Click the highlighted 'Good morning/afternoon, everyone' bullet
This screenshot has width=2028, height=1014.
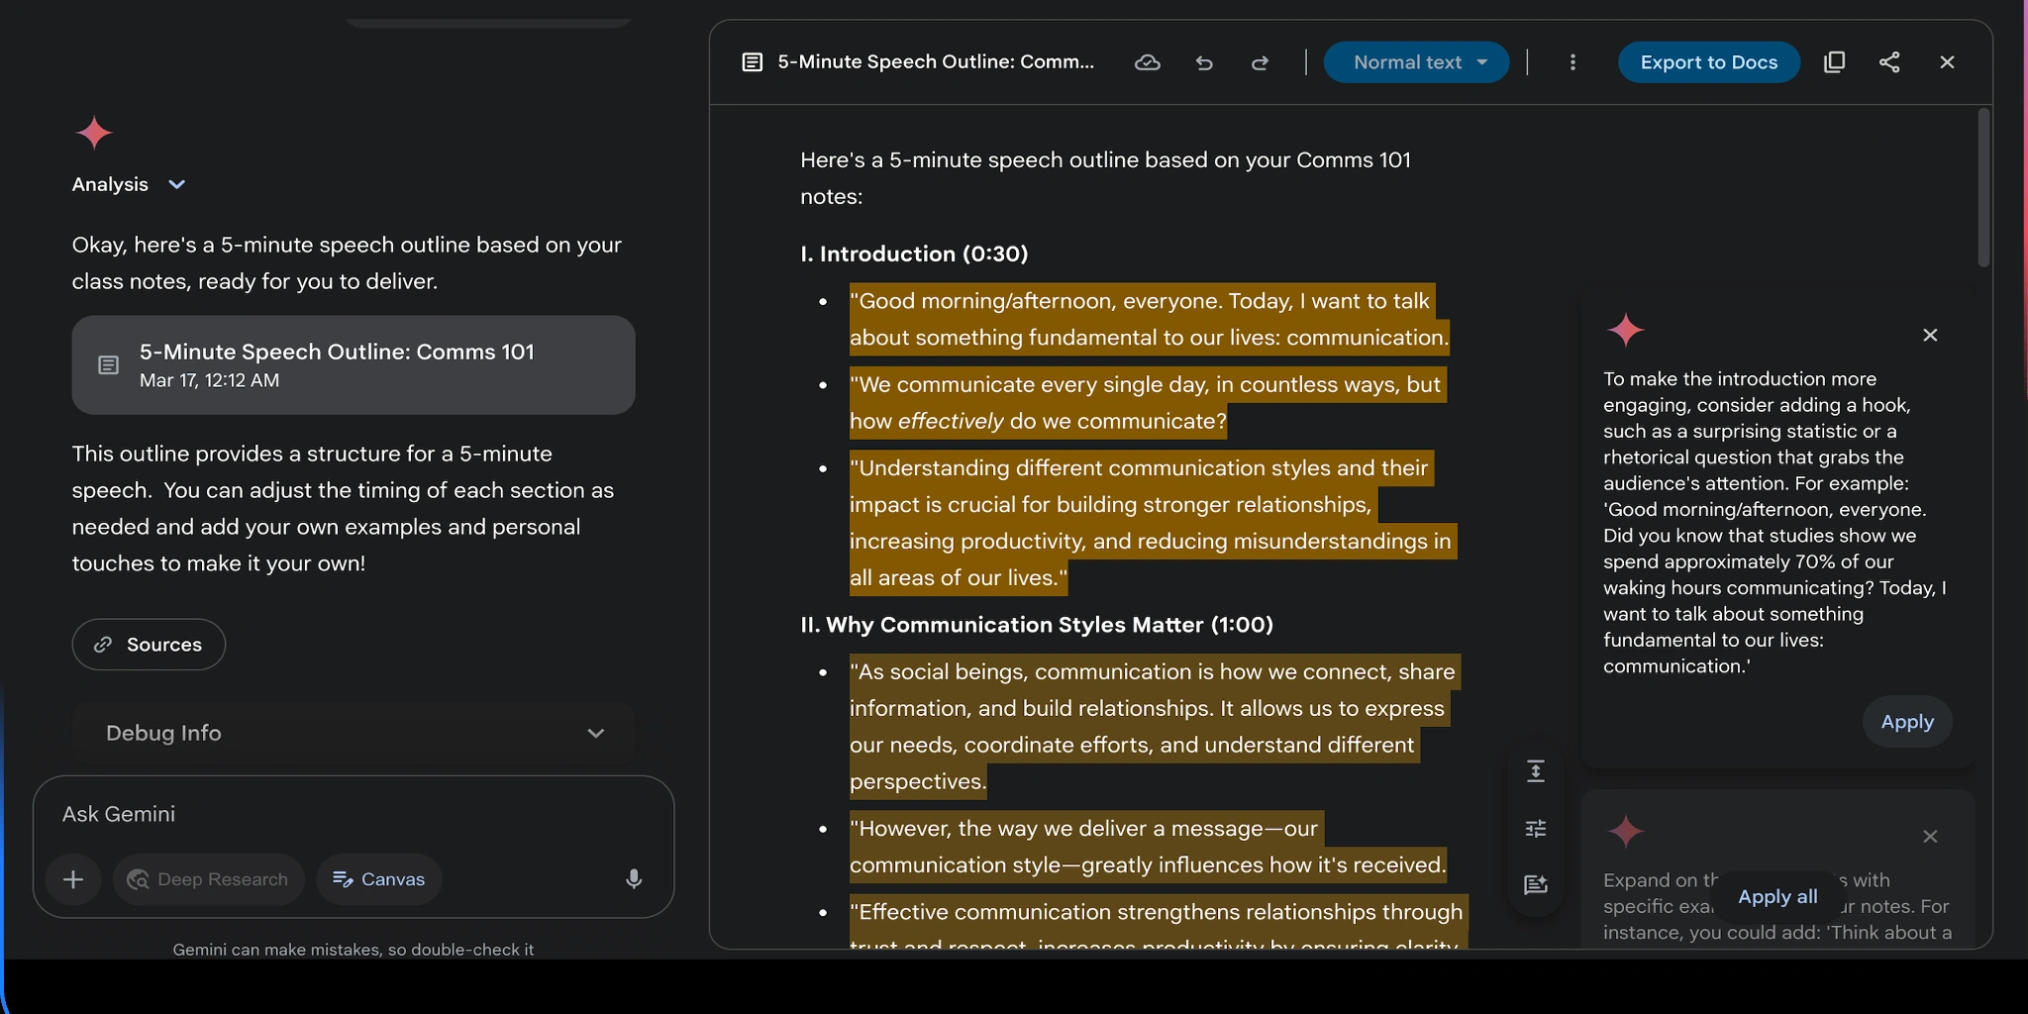click(1149, 319)
